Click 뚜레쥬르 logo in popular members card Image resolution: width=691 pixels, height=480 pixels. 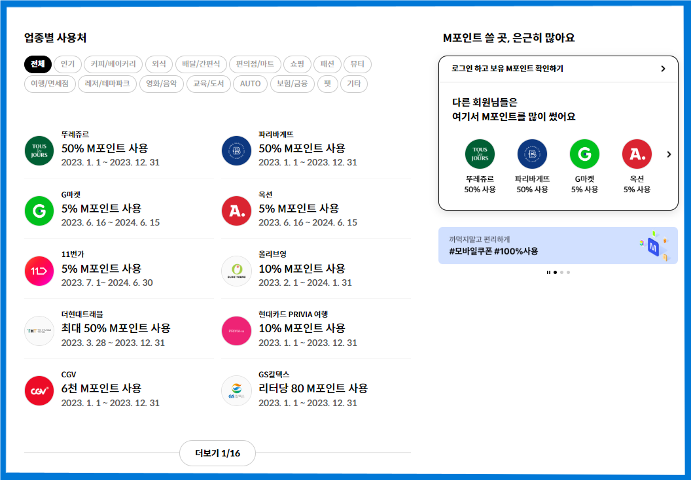pyautogui.click(x=480, y=154)
